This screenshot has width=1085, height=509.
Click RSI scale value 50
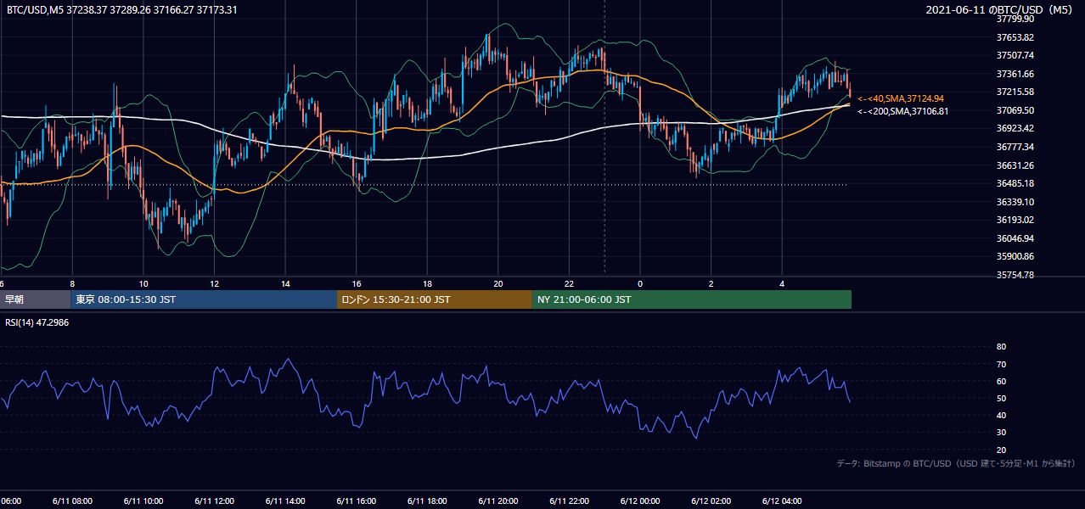coord(1001,398)
